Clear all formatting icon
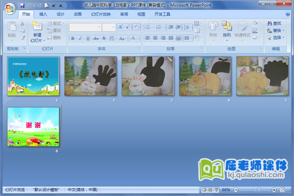The image size is (294, 196). coord(136,27)
